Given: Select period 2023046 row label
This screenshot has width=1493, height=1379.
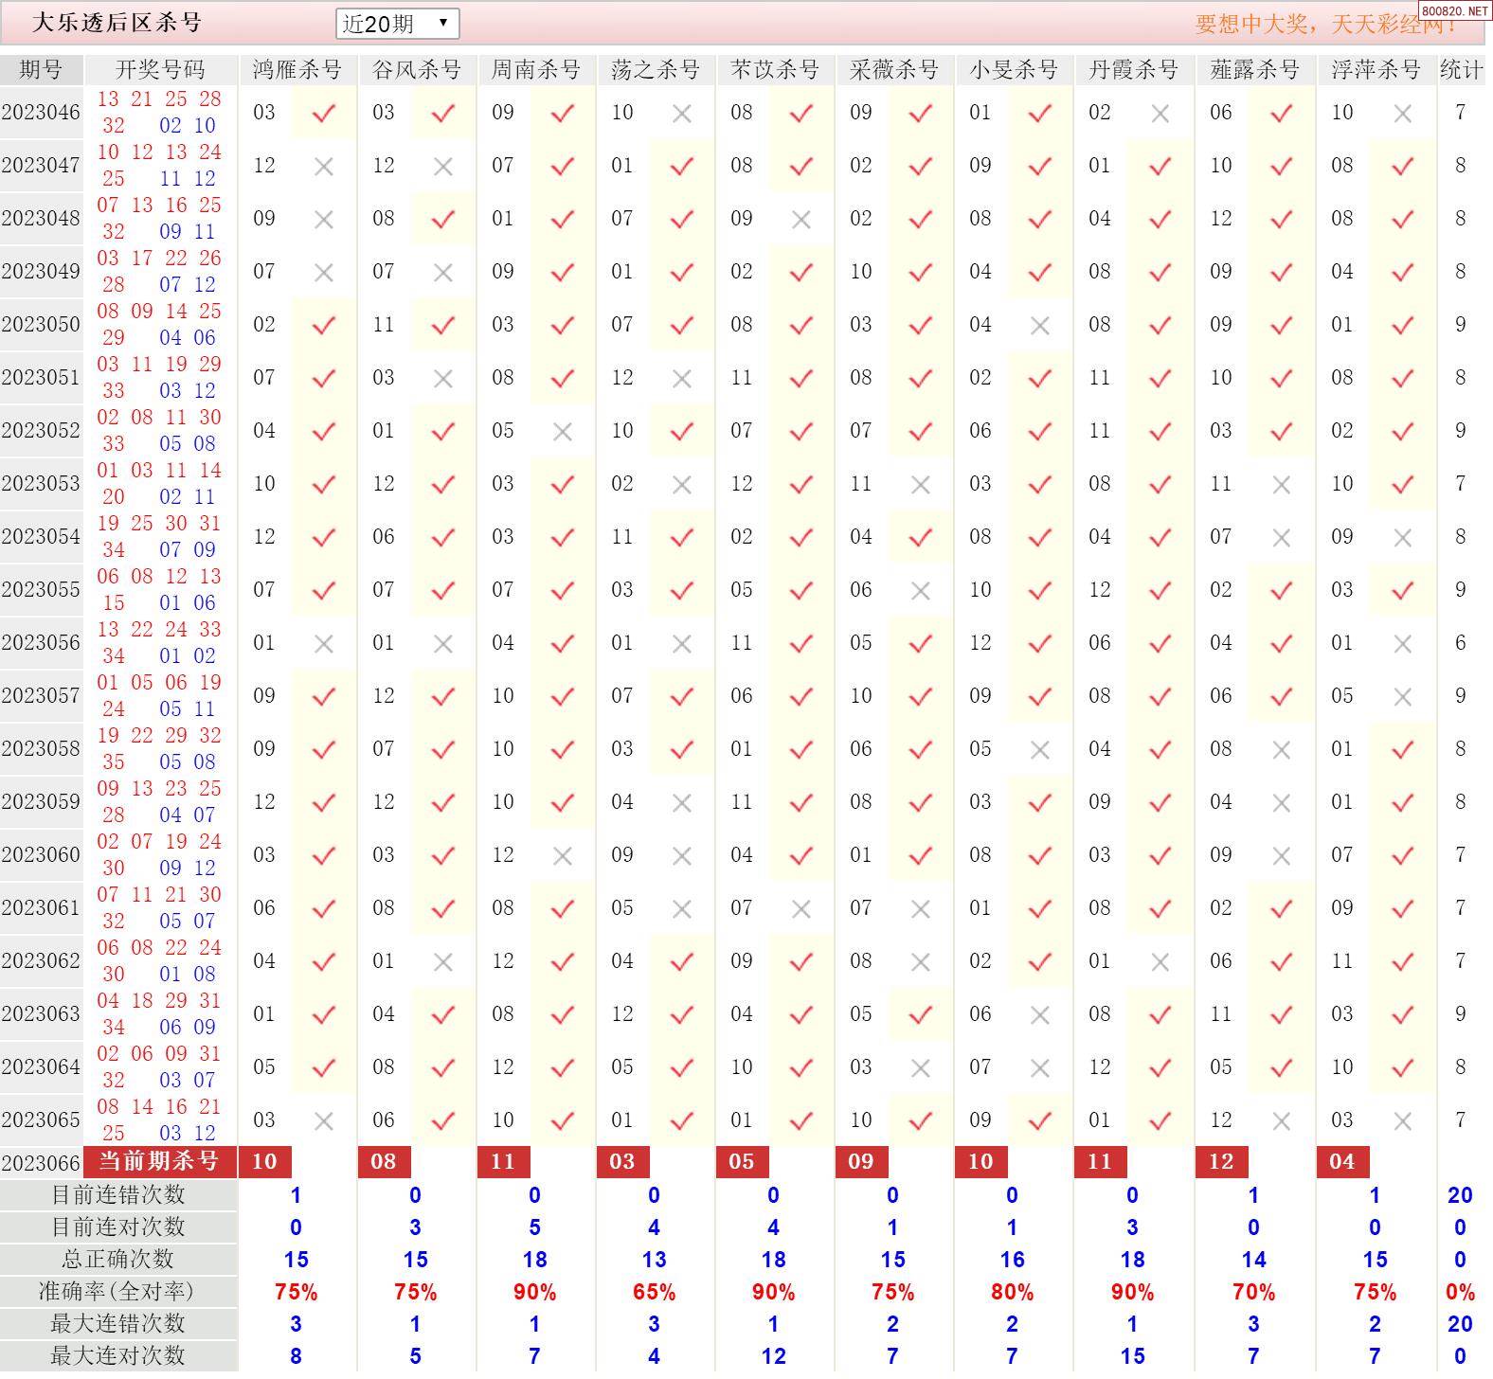Looking at the screenshot, I should (x=41, y=112).
